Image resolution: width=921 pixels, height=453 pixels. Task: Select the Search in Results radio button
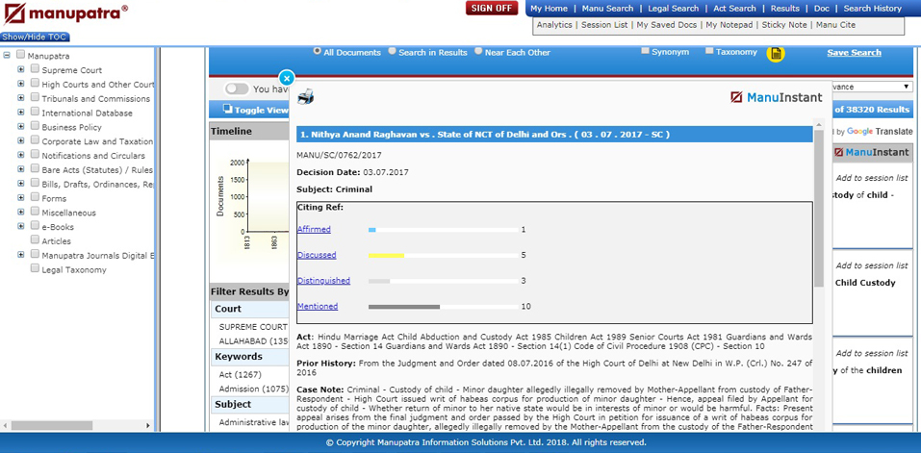pos(392,51)
